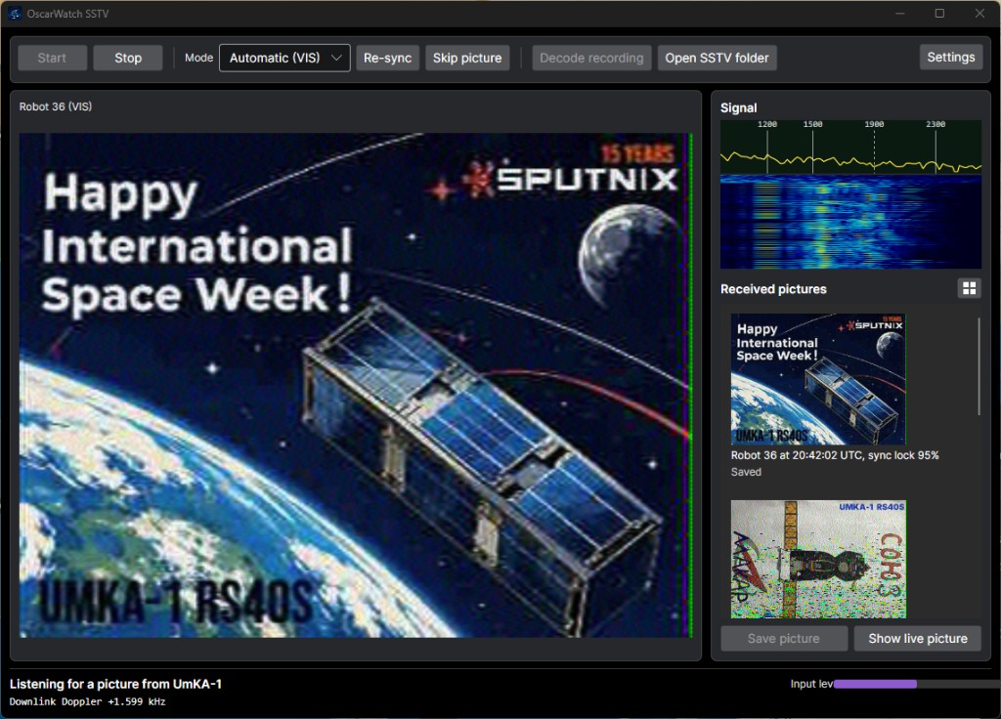Click the received pictures list scrollbar
This screenshot has height=719, width=1001.
click(979, 367)
